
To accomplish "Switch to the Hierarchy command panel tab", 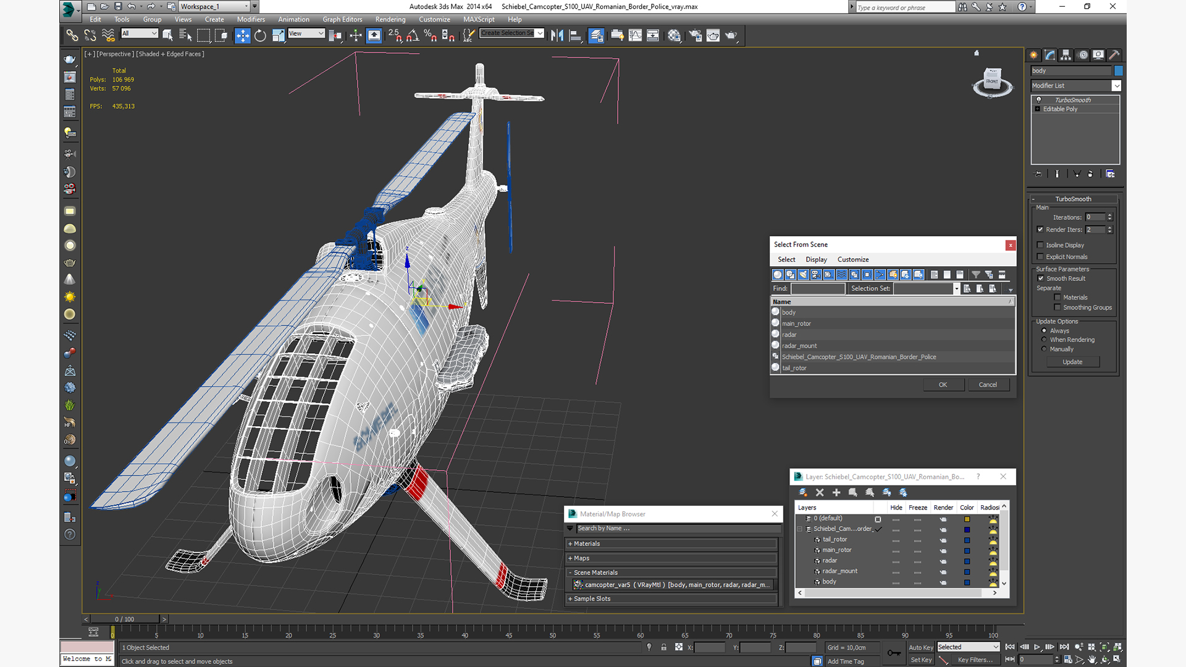I will tap(1066, 55).
